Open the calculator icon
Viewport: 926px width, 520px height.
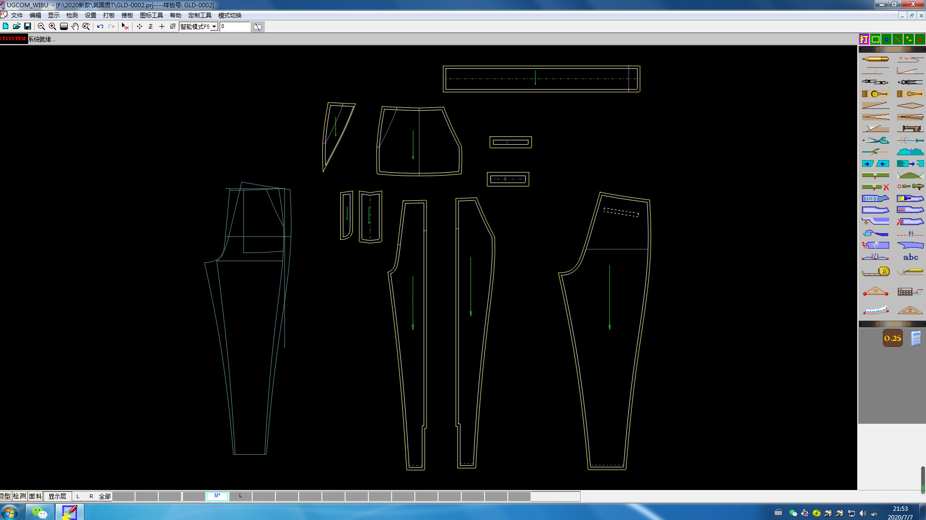[x=915, y=338]
